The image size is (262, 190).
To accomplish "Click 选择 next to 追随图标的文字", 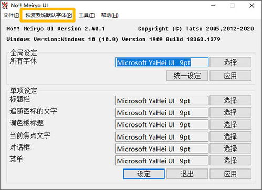I will (x=230, y=112).
